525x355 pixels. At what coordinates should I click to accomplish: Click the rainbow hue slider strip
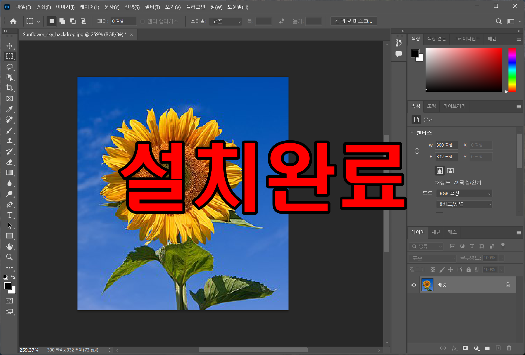point(512,70)
